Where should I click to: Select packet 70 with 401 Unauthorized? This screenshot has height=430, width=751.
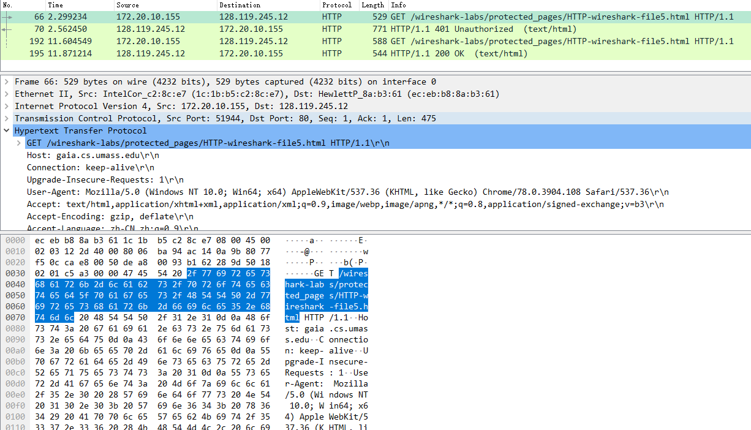[x=375, y=29]
